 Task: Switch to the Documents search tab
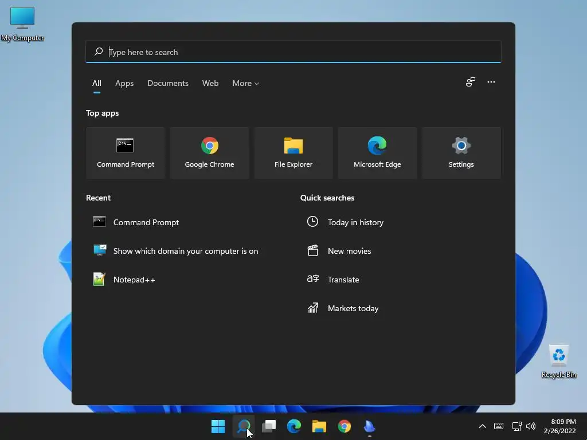(168, 84)
